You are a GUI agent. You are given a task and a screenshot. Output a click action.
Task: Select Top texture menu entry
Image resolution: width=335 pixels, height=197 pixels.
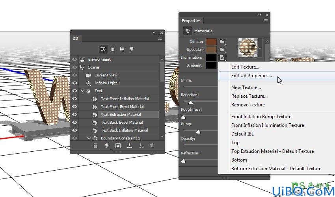pyautogui.click(x=235, y=143)
